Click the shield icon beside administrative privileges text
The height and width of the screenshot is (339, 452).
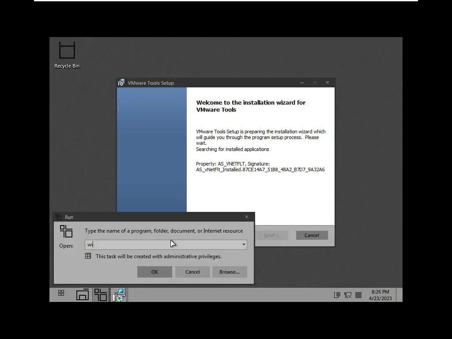(x=88, y=256)
